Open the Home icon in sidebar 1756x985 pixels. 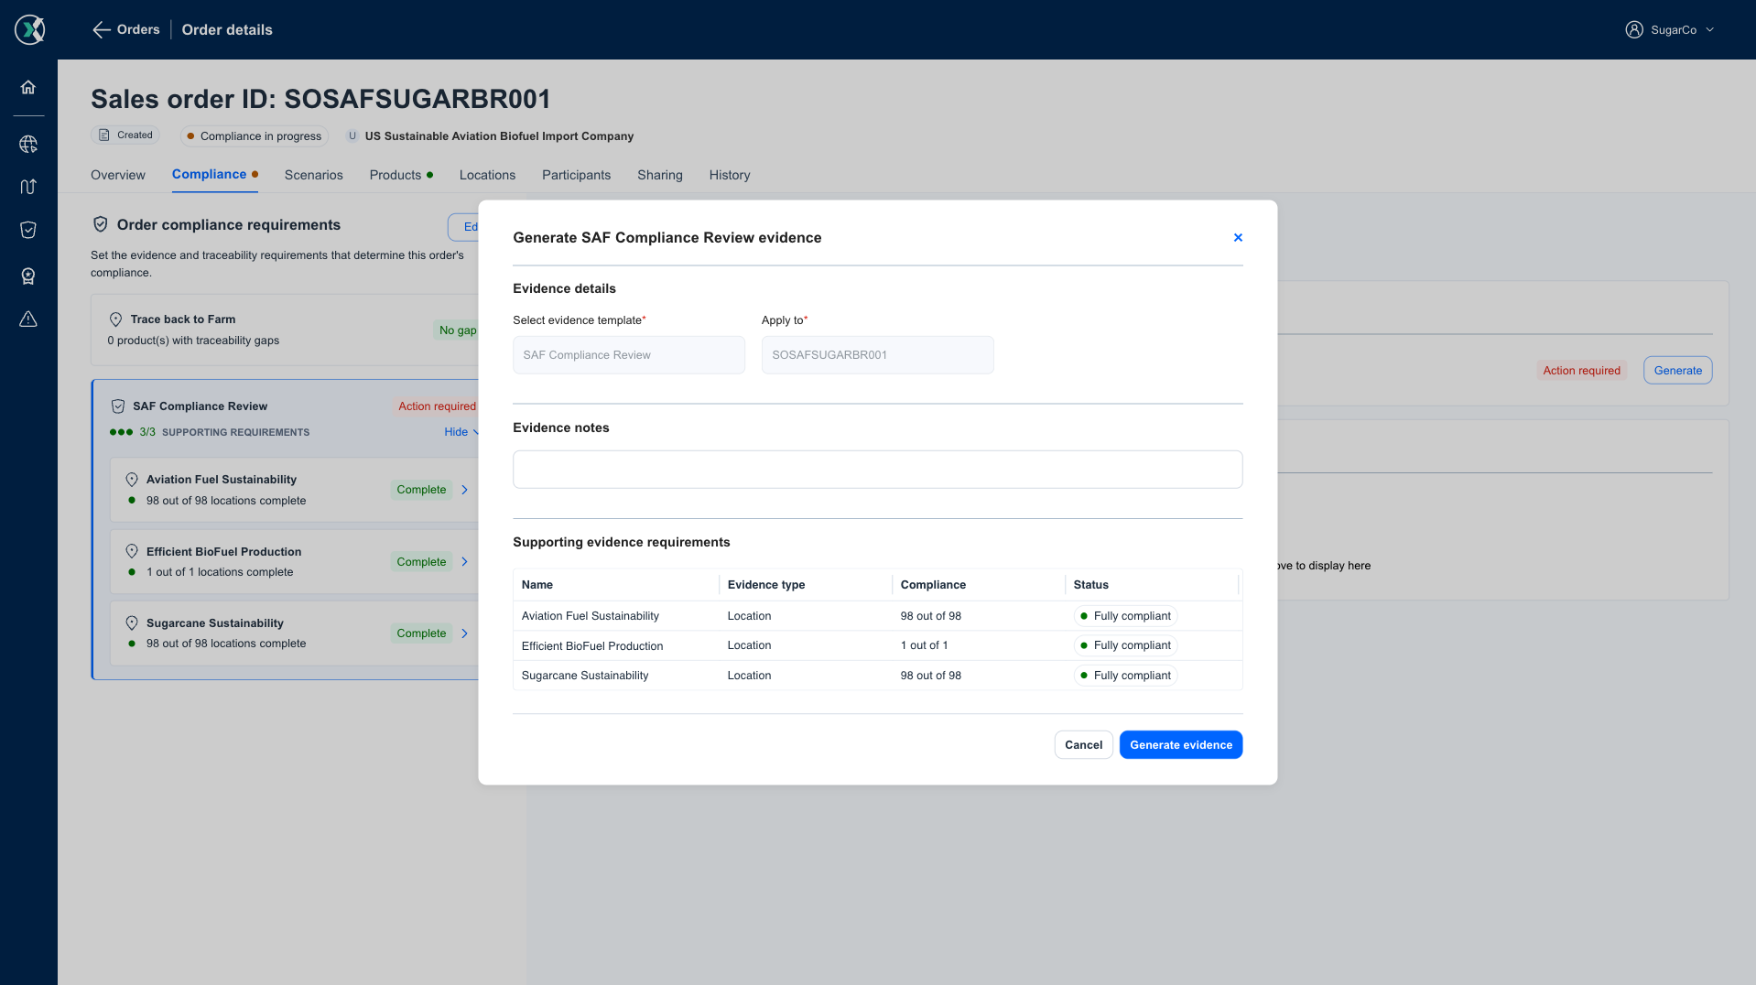pos(28,87)
